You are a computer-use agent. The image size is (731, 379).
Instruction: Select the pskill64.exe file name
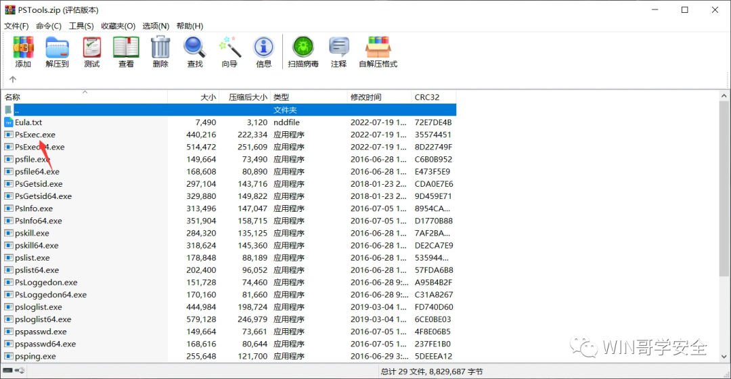pos(37,246)
